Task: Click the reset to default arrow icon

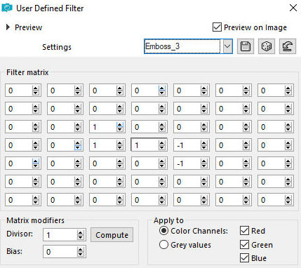Action: click(288, 46)
